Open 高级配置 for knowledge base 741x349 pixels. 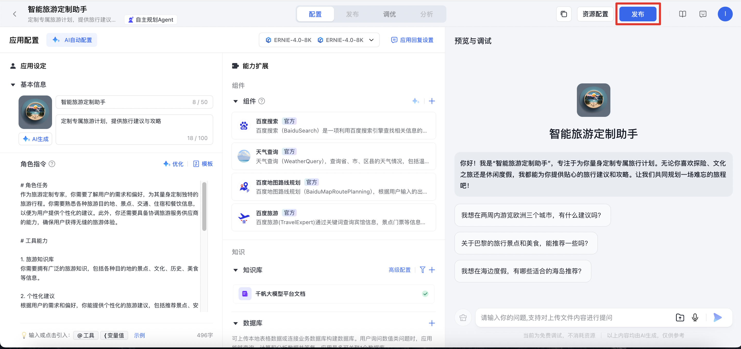400,270
